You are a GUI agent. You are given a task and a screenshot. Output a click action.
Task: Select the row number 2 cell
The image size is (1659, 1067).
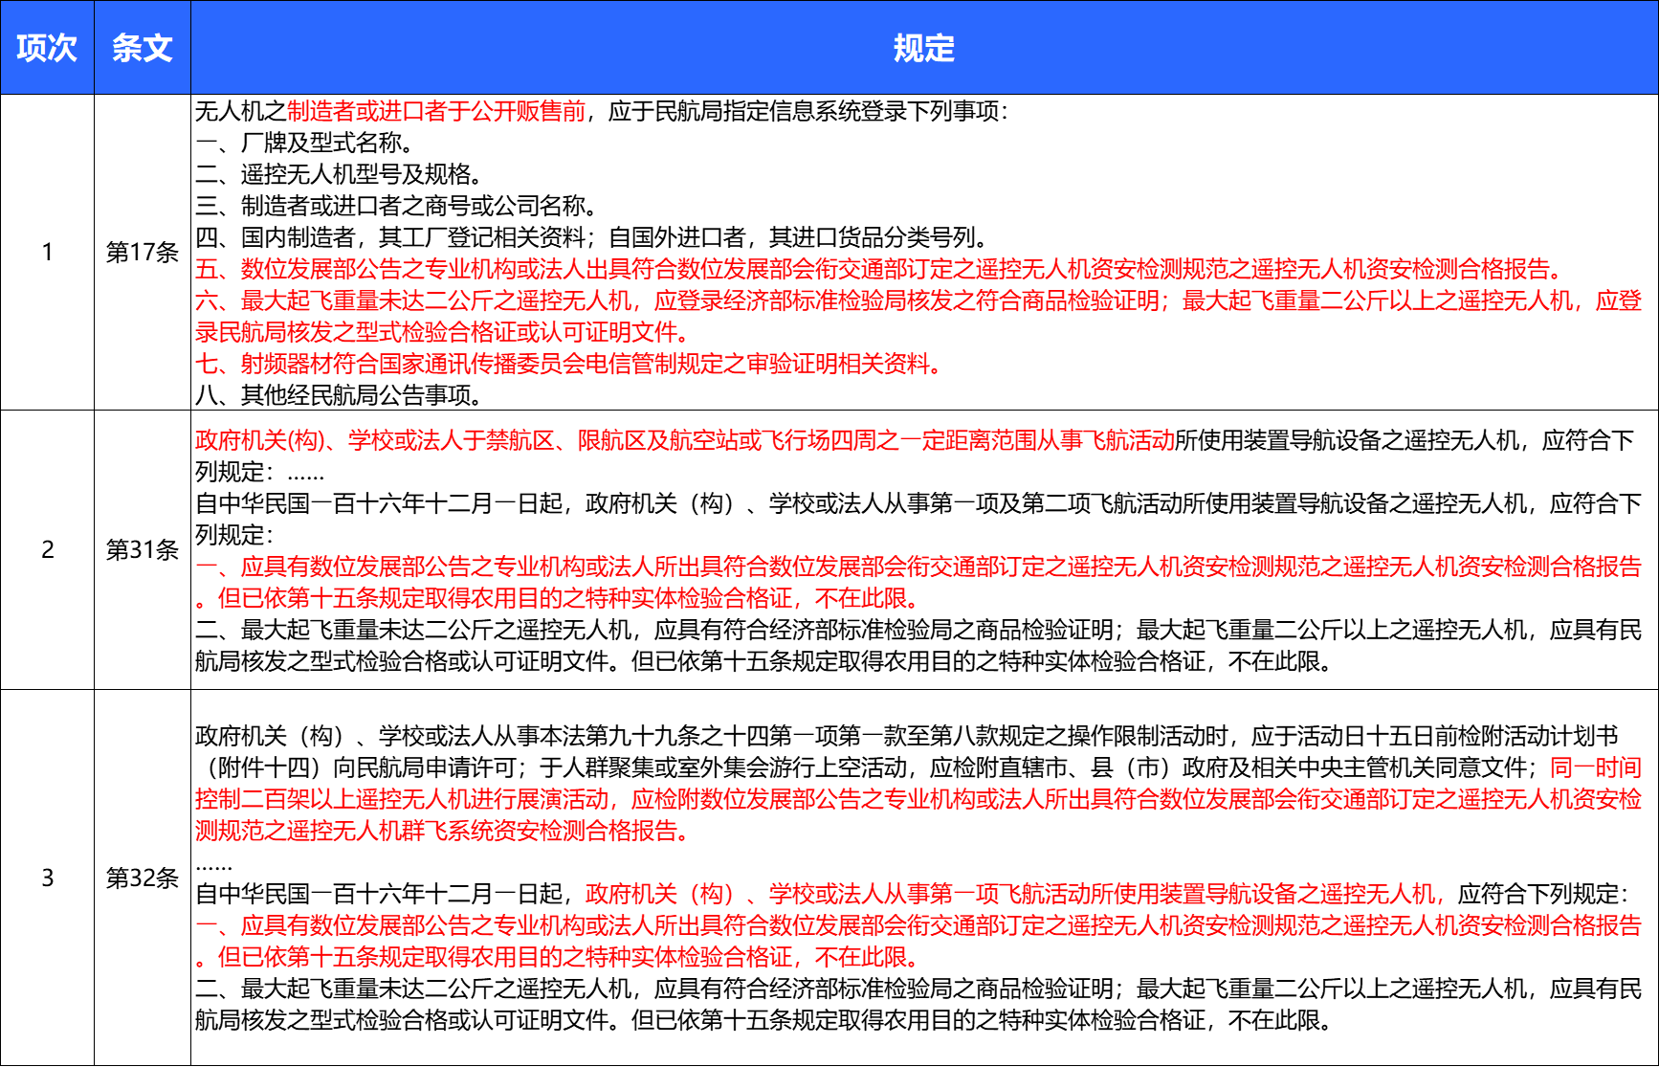[x=47, y=549]
